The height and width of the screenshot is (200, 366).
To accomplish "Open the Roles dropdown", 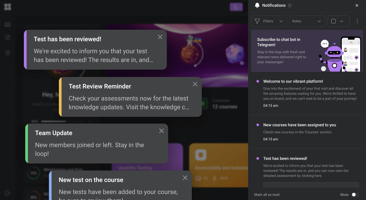I will pyautogui.click(x=307, y=21).
